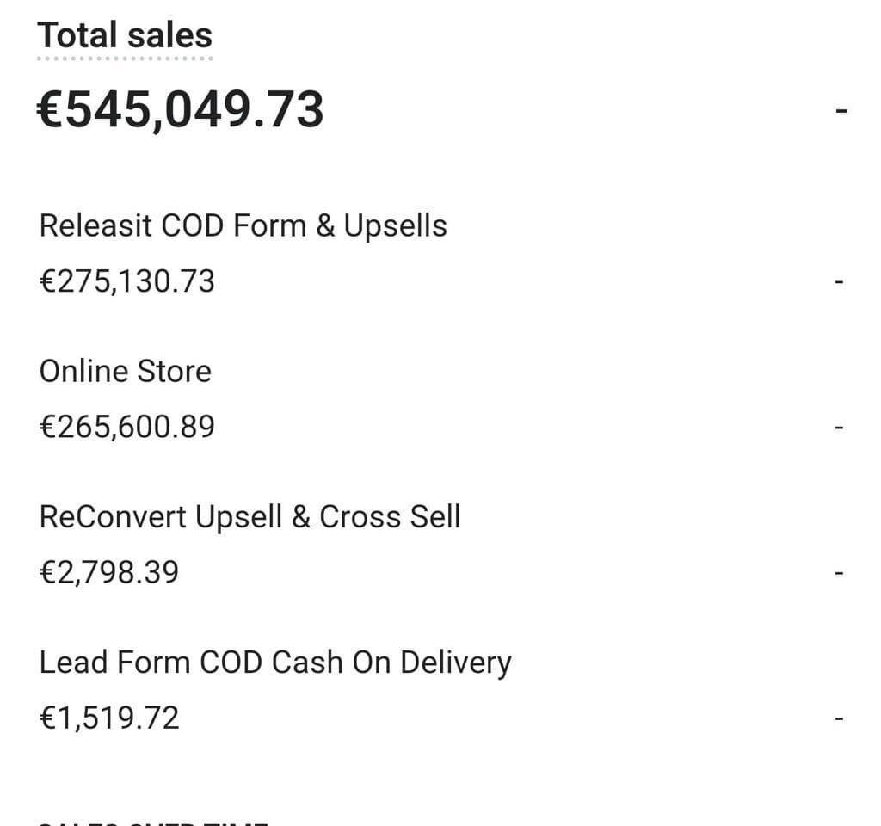Click the word Delivery in Lead Form label
This screenshot has height=826, width=881.
pyautogui.click(x=456, y=663)
